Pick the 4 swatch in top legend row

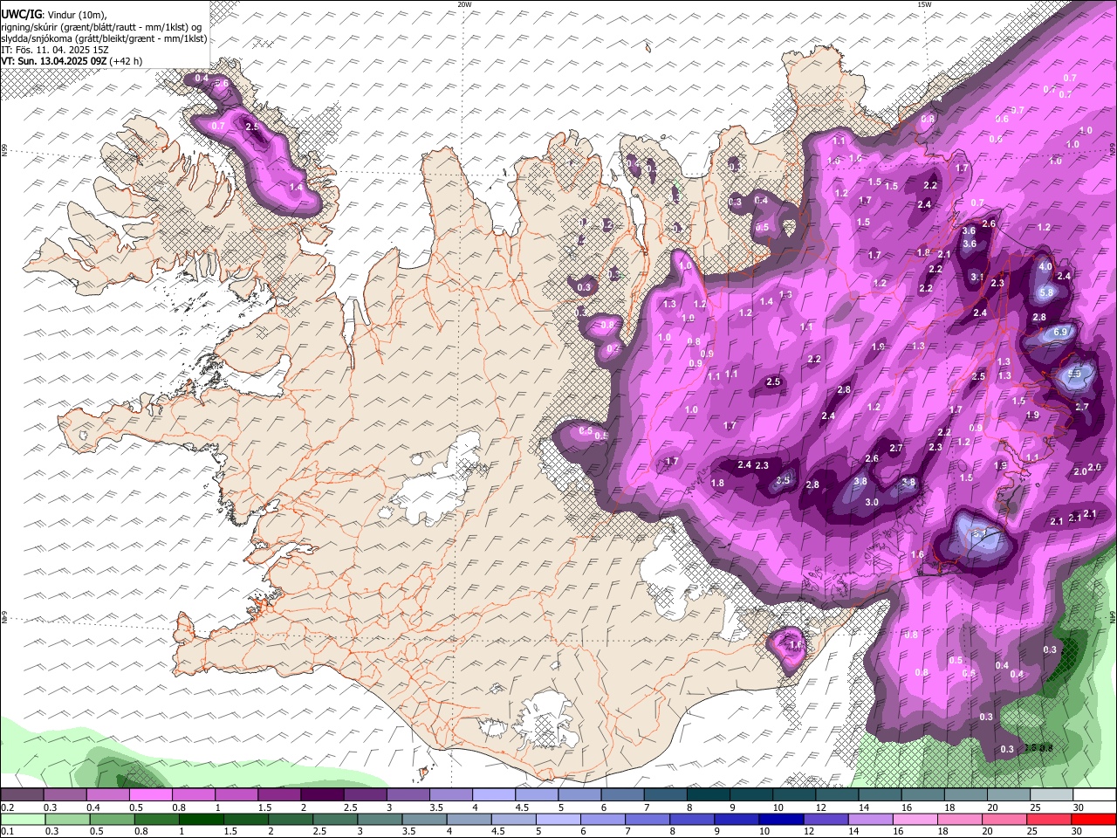[494, 795]
